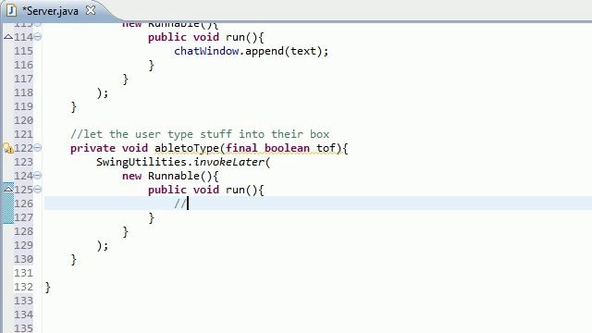Click the override triangle marker at line 125
592x333 pixels.
[8, 189]
